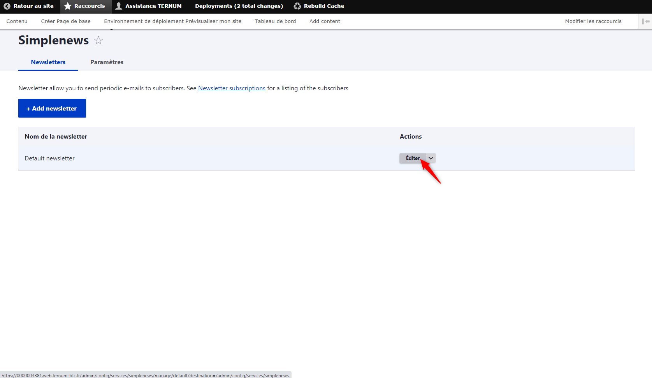
Task: Open the Newsletter subscriptions link
Action: [232, 88]
